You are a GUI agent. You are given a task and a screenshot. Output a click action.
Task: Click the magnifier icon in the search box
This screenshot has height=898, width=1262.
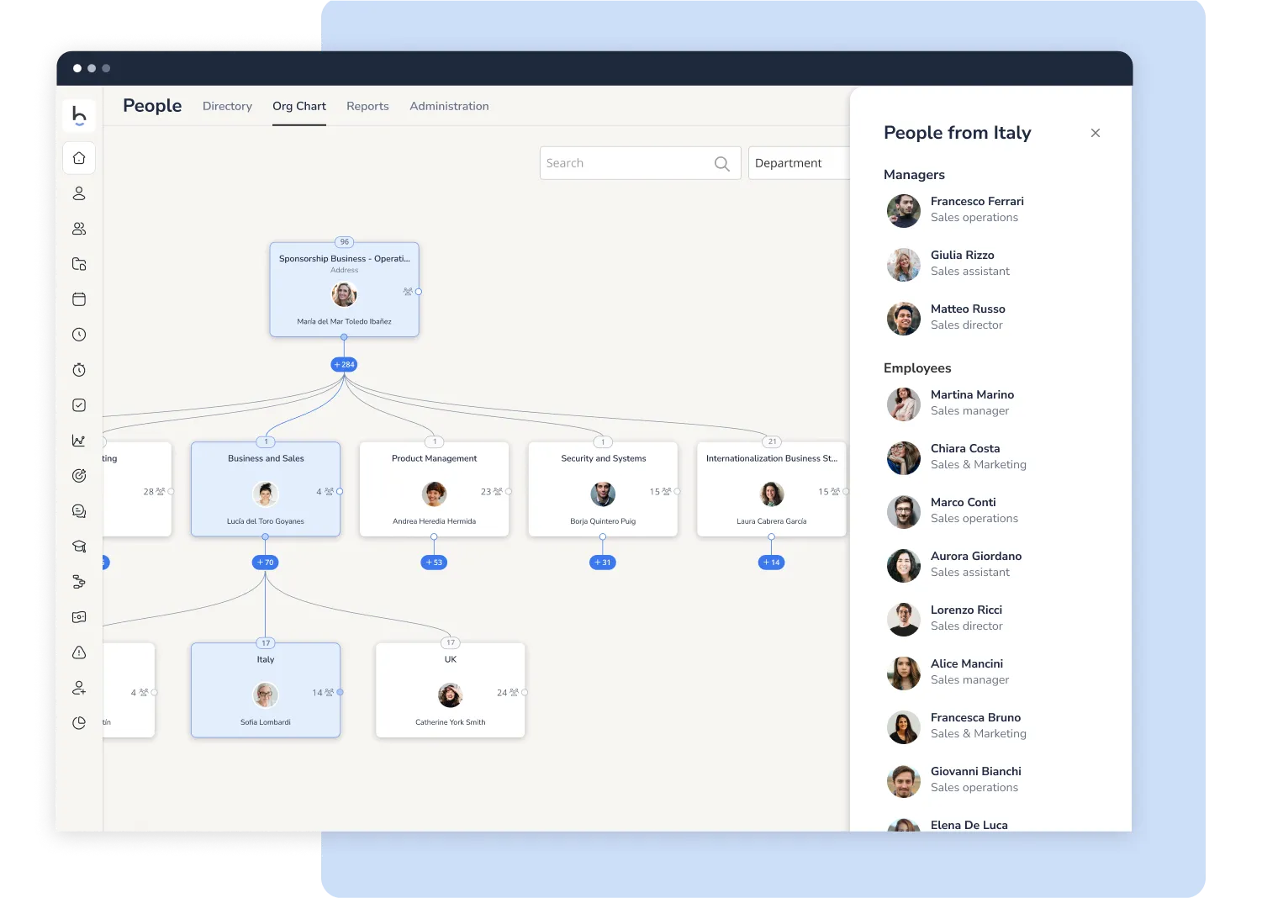click(x=721, y=164)
